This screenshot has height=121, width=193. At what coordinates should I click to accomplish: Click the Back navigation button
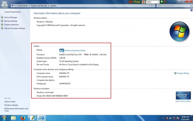click(x=2, y=6)
